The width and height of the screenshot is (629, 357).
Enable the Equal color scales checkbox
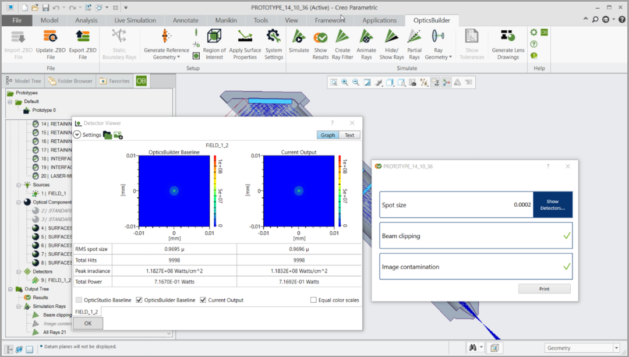(314, 301)
